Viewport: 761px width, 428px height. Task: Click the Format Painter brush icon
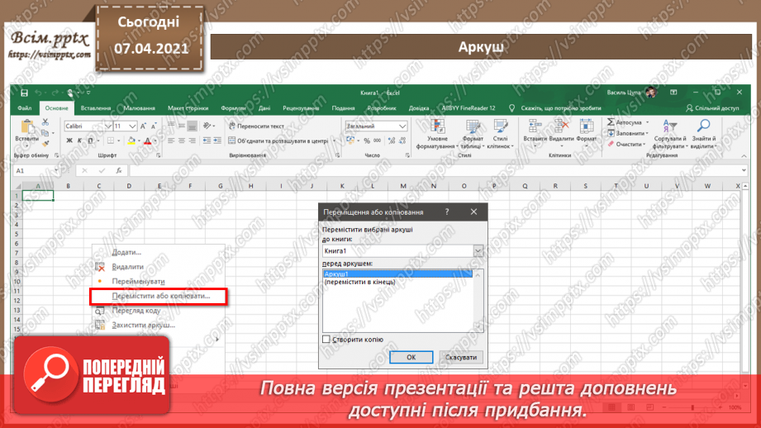click(x=45, y=144)
